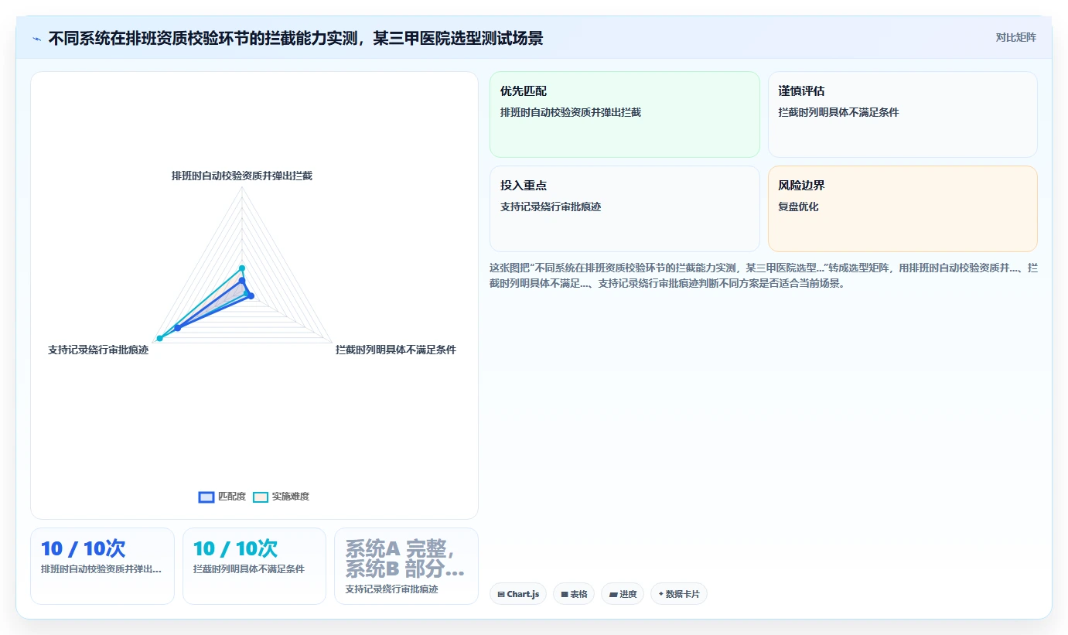Click the Chart.js tag chip

pyautogui.click(x=518, y=594)
